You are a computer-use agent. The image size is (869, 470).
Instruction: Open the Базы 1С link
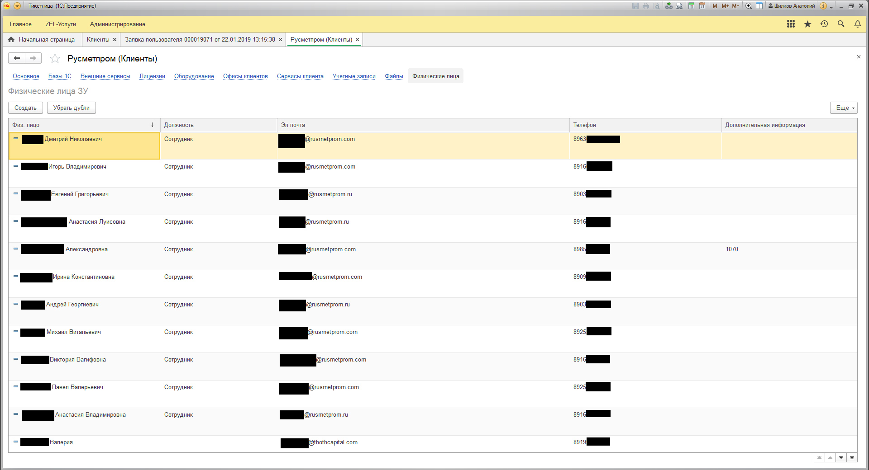[x=60, y=76]
